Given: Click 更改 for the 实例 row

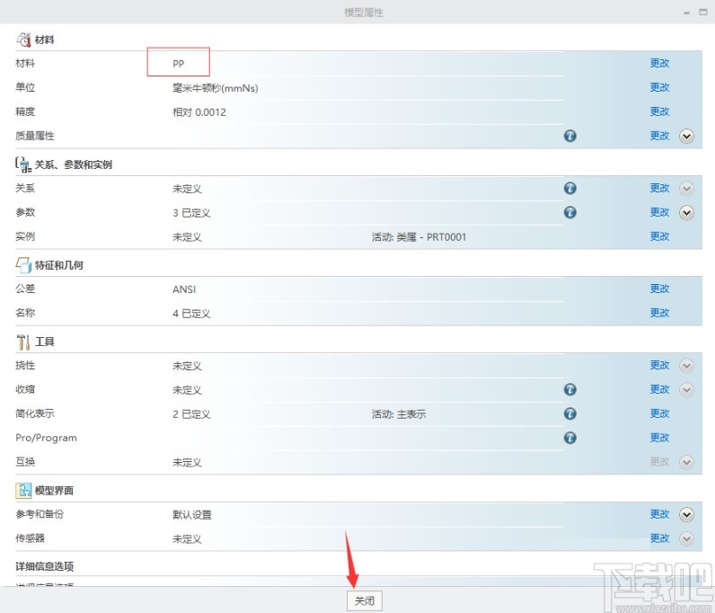Looking at the screenshot, I should tap(659, 236).
